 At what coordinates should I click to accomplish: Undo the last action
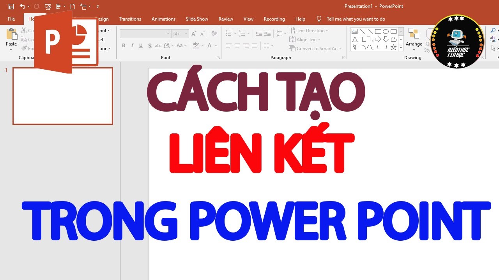coord(22,7)
